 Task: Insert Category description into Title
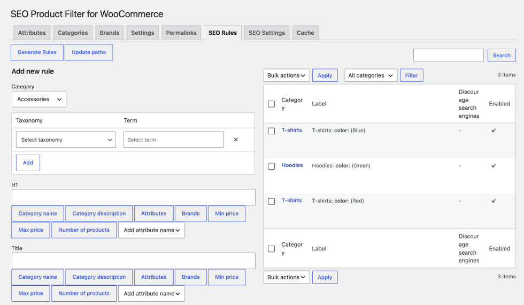click(99, 277)
